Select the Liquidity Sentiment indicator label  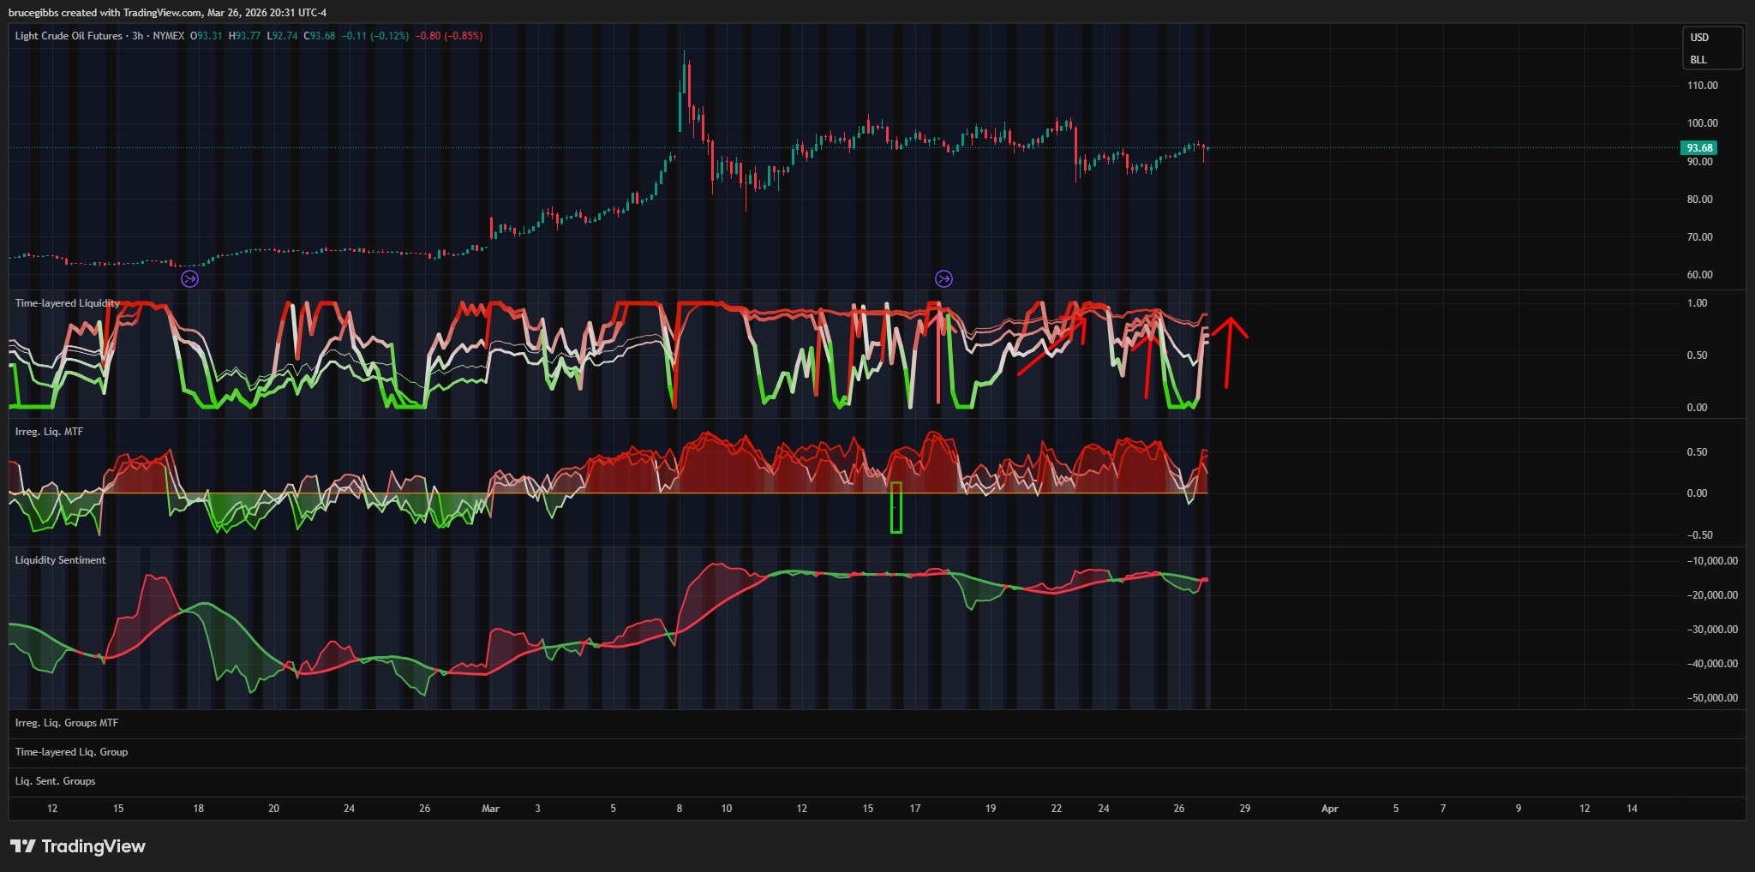(x=60, y=560)
